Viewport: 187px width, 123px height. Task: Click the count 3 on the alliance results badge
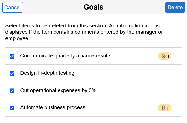[x=168, y=56]
